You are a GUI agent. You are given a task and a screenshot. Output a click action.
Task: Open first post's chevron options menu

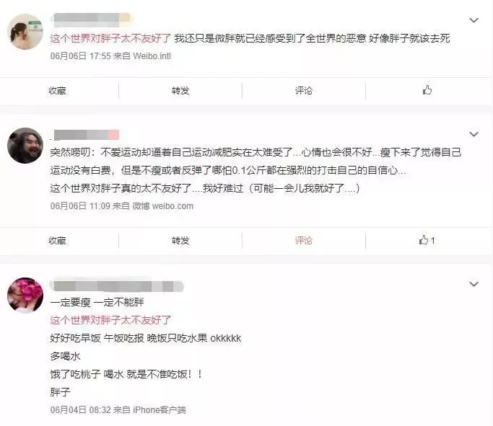pyautogui.click(x=474, y=20)
